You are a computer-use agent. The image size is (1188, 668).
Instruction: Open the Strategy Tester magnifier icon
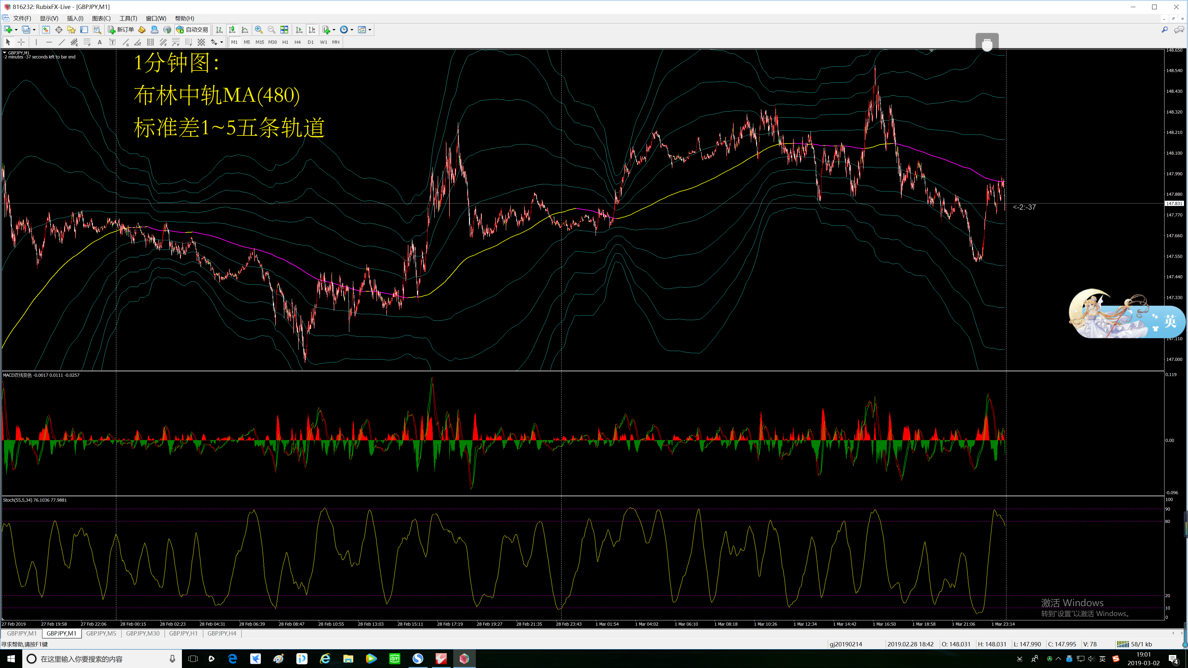point(97,29)
